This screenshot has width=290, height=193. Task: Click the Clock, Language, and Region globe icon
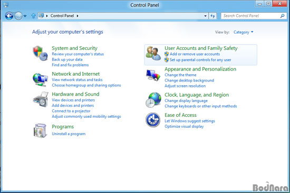coord(153,100)
